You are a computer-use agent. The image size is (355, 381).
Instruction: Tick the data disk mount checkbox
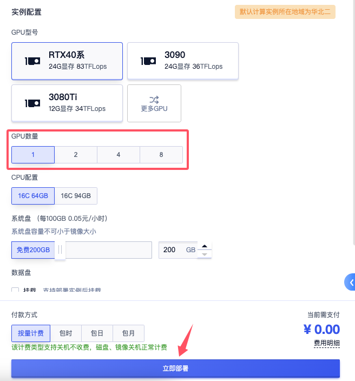[15, 290]
